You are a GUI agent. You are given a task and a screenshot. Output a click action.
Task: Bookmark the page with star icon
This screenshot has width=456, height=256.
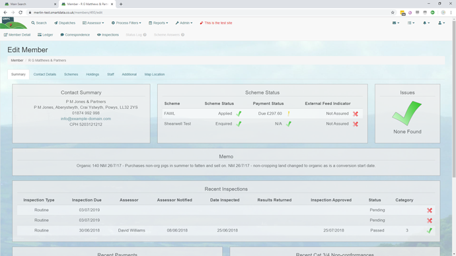coord(393,13)
